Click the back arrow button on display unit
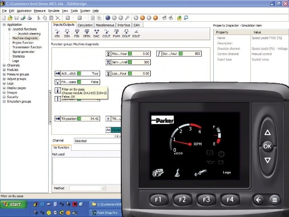 click(x=258, y=200)
